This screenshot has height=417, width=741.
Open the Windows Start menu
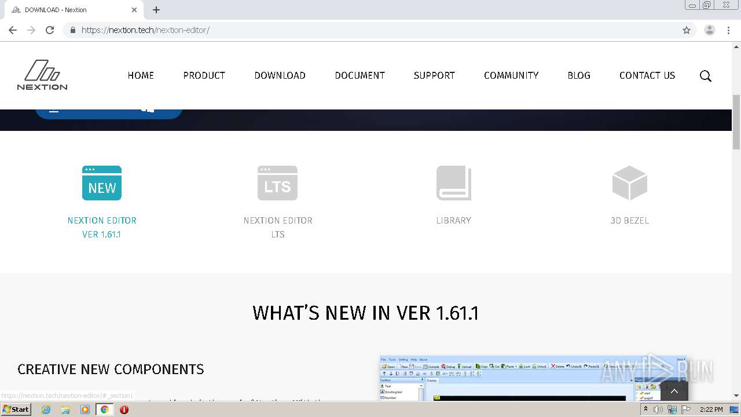coord(16,409)
